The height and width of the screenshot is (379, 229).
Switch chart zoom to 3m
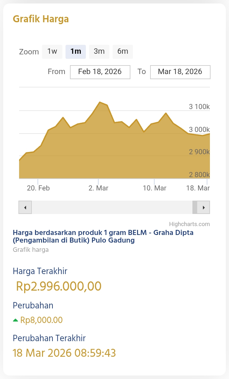99,52
